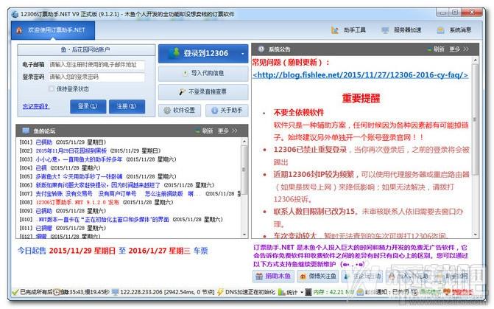This screenshot has height=309, width=494.
Task: Click the 电子邮箱 input field
Action: 96,65
